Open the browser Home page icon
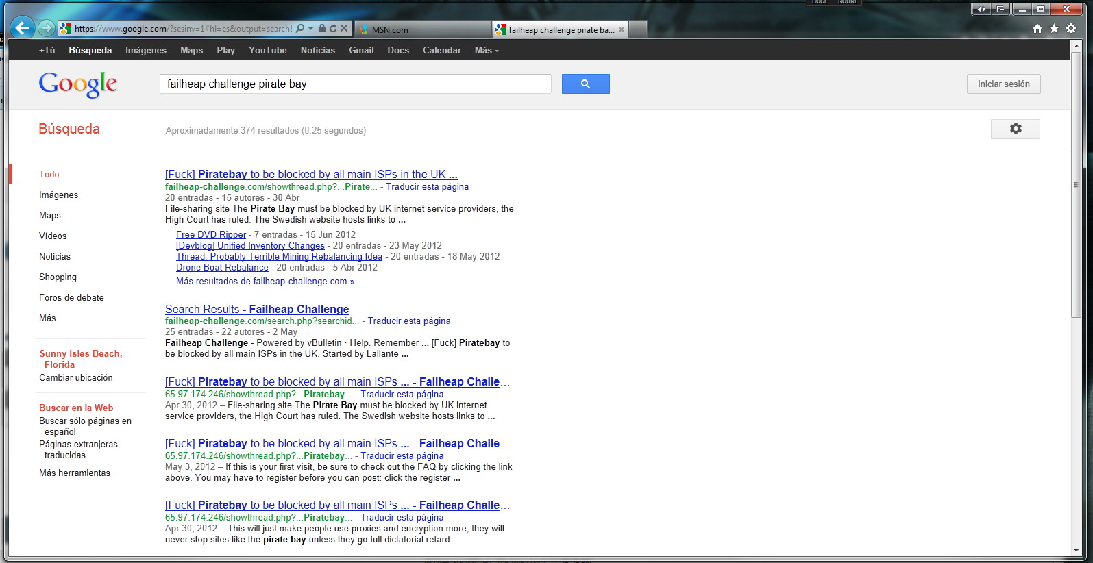1093x563 pixels. click(x=1037, y=28)
